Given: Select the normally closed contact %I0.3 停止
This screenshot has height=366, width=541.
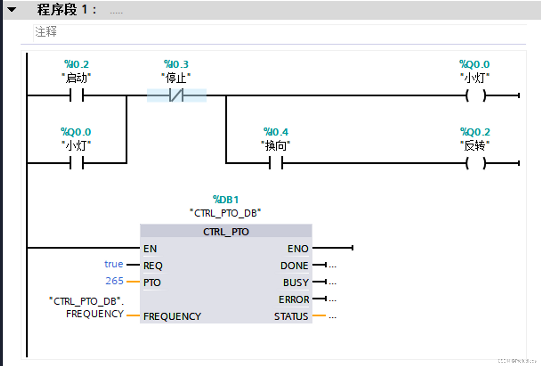Looking at the screenshot, I should pos(177,95).
